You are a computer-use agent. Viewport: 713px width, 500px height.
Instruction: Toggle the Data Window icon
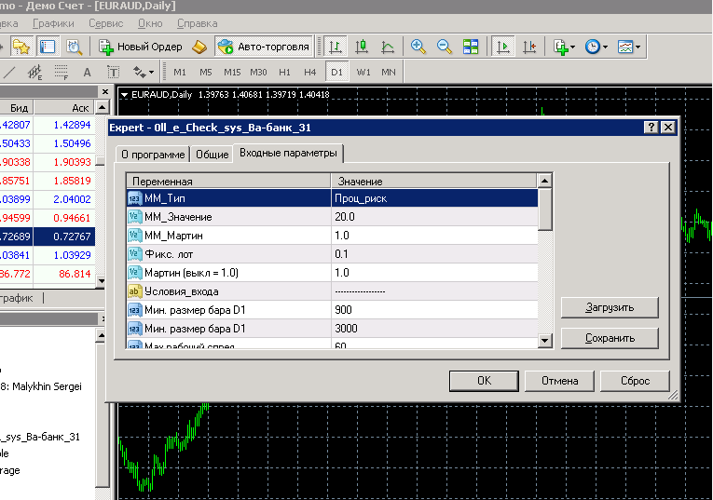pos(48,47)
